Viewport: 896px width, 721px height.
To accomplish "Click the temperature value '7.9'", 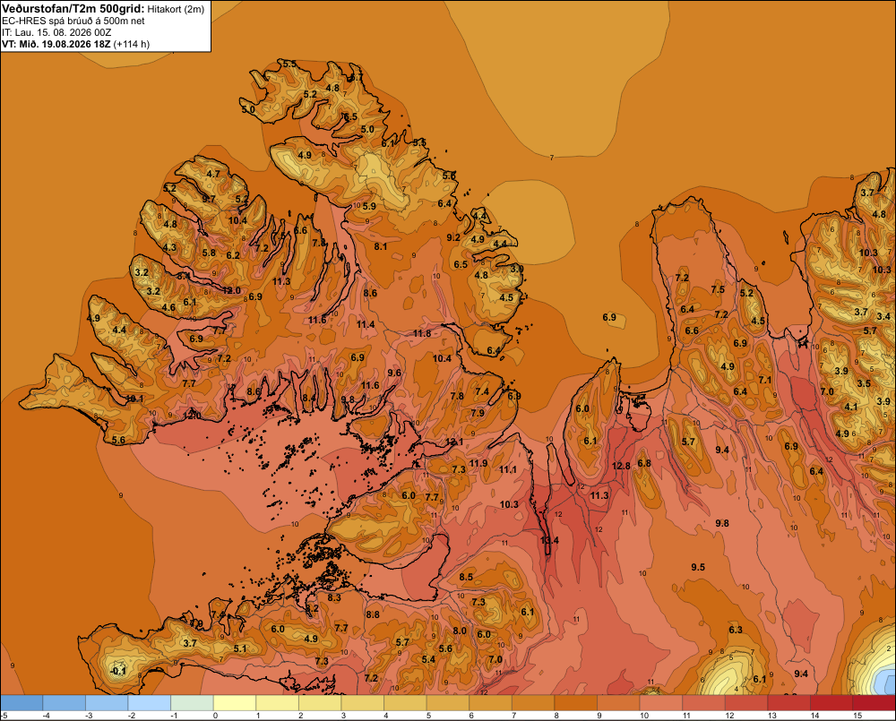I will click(x=478, y=413).
